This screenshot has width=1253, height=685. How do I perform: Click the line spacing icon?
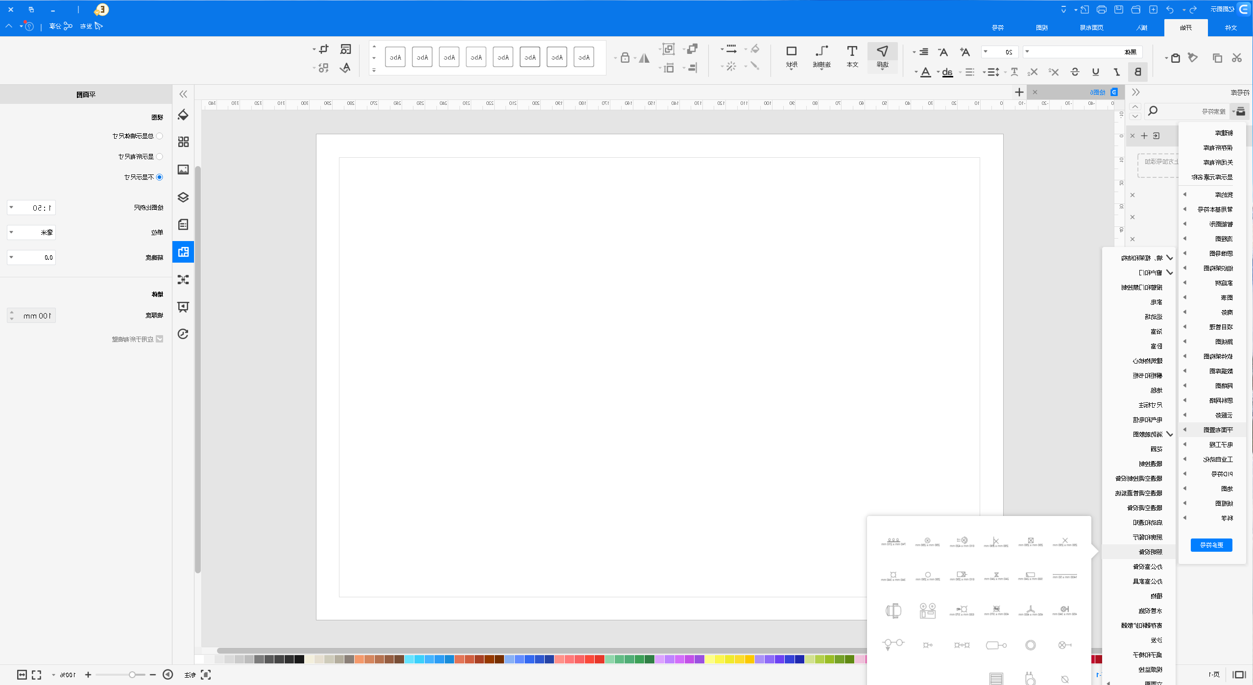pos(993,72)
